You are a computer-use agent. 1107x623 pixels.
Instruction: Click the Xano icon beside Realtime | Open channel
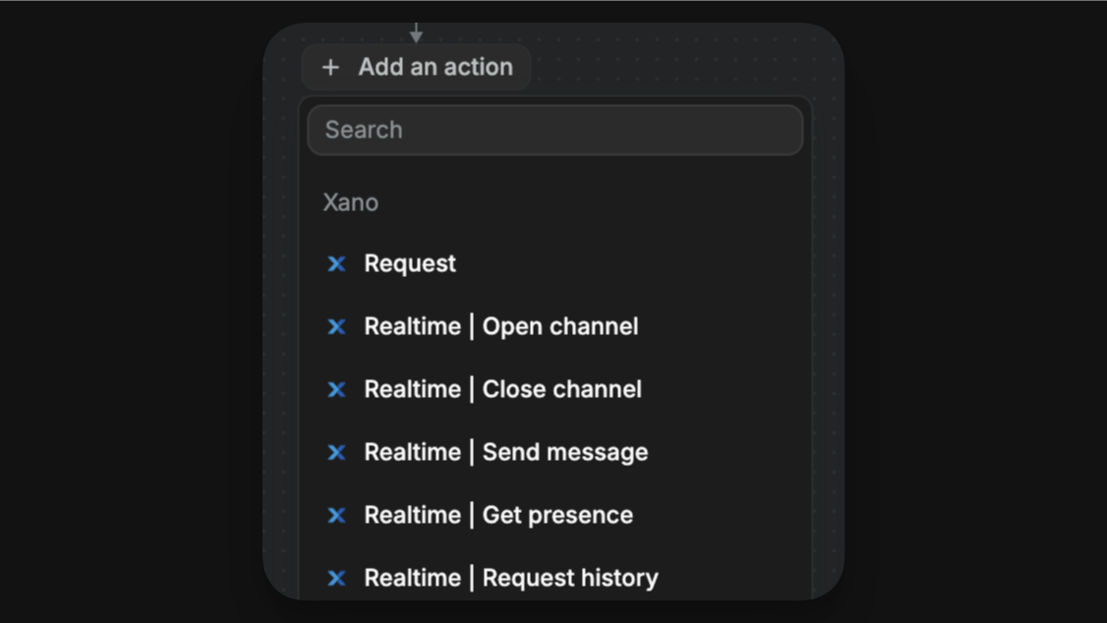click(x=337, y=325)
